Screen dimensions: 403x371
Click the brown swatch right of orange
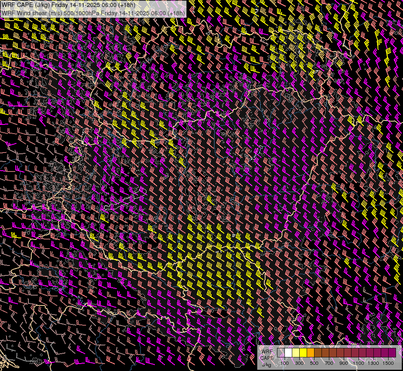(318, 352)
